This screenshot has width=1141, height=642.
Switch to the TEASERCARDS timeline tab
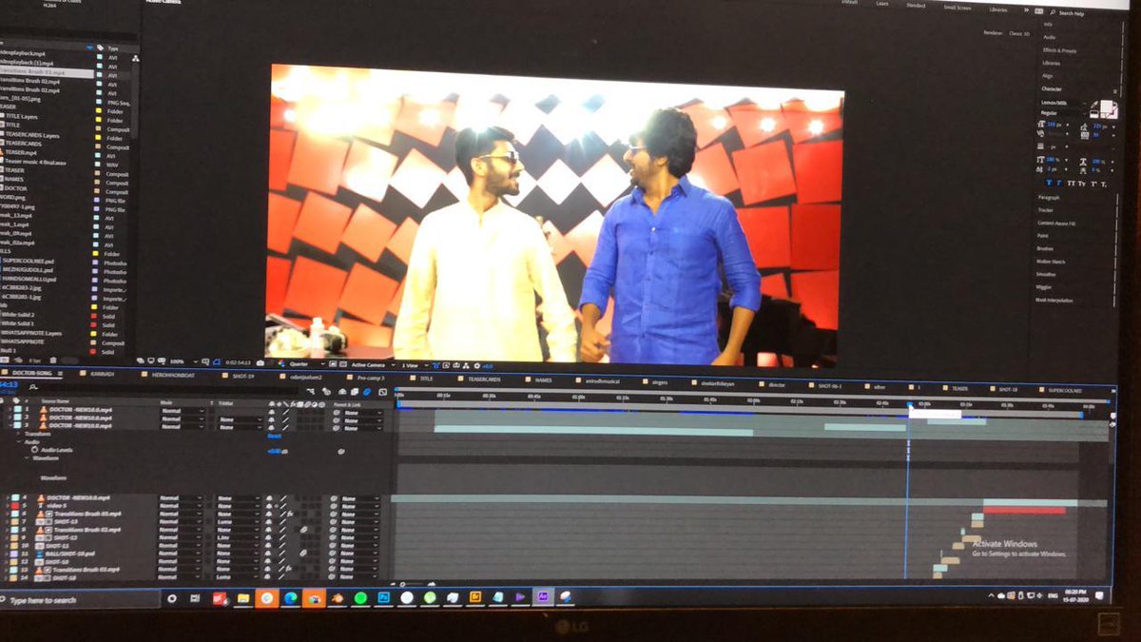485,379
